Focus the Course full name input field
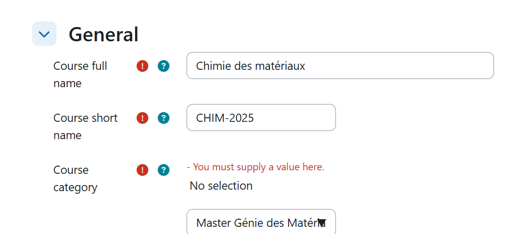The height and width of the screenshot is (234, 522). click(340, 66)
